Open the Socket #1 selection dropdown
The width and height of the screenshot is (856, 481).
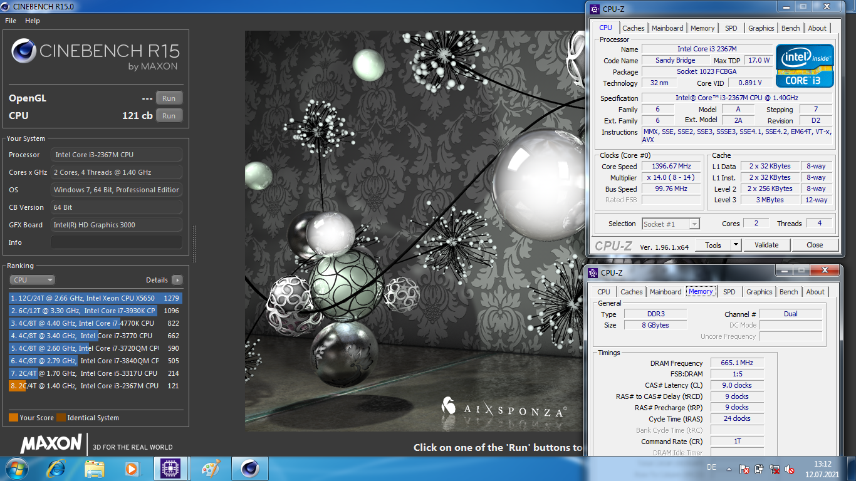[671, 224]
